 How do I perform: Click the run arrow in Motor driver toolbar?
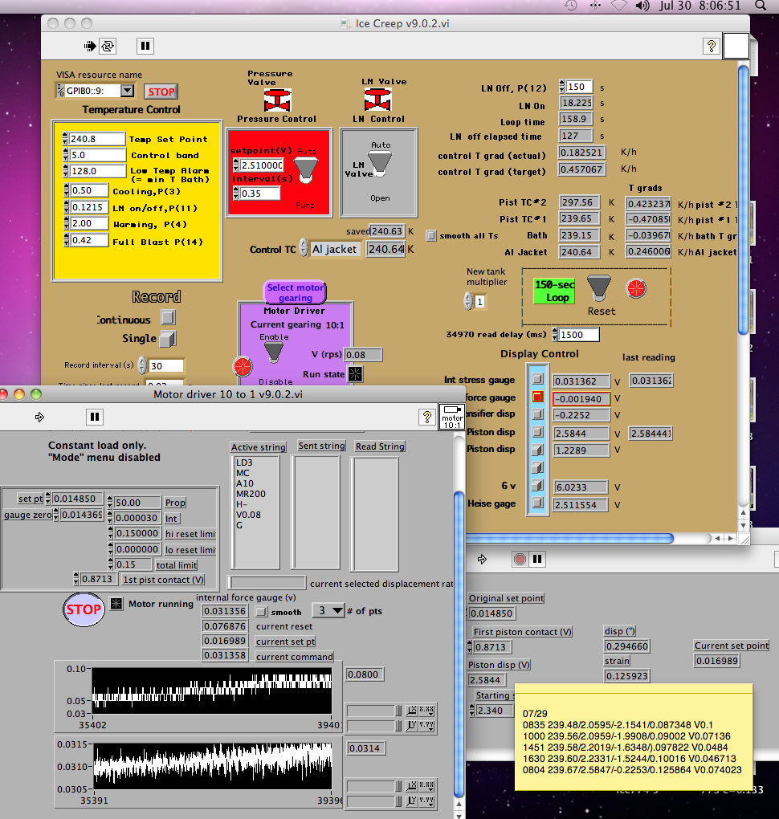tap(39, 417)
